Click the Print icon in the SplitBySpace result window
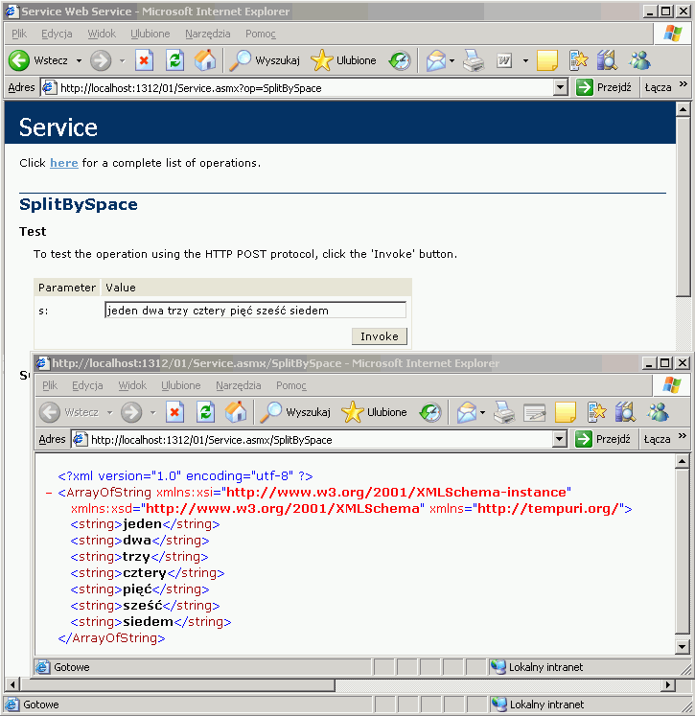Viewport: 695px width, 716px height. click(x=504, y=412)
